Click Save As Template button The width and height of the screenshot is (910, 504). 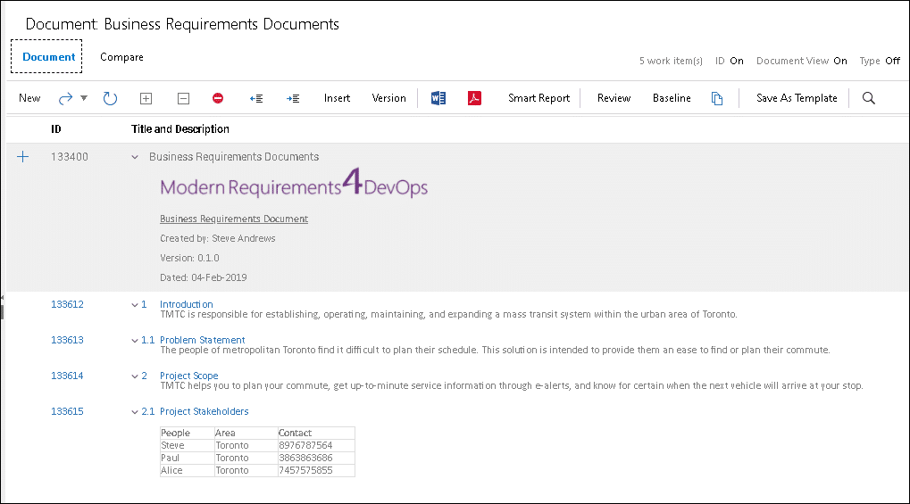797,98
